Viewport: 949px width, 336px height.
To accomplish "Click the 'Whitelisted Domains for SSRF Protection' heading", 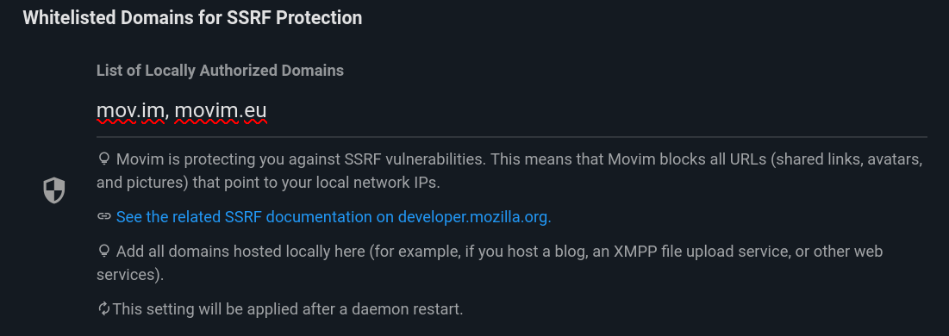I will coord(192,17).
